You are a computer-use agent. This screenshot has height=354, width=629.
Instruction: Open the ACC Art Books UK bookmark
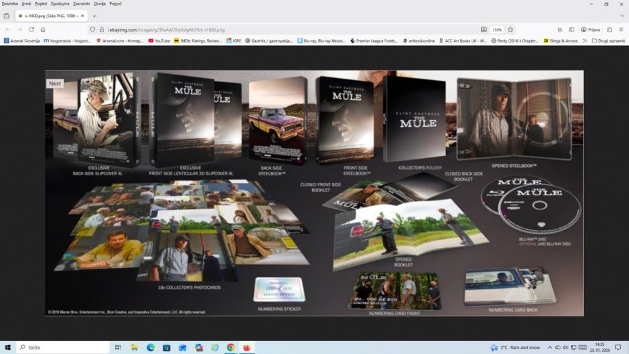(463, 41)
